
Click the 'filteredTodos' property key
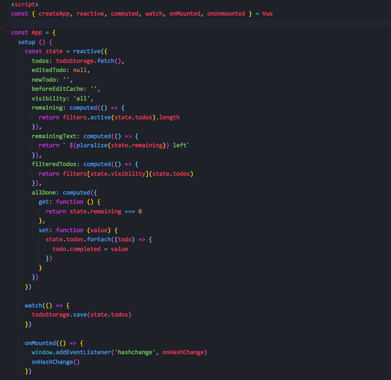coord(54,164)
